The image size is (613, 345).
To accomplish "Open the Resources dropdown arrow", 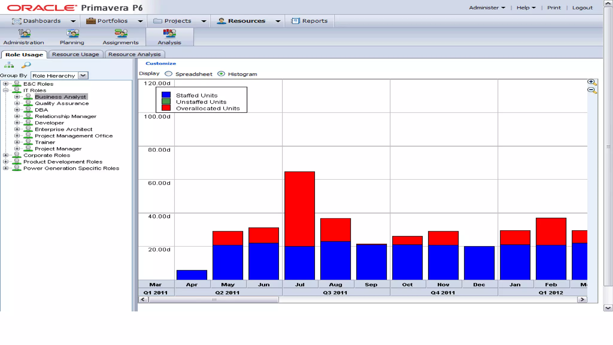I will tap(278, 21).
